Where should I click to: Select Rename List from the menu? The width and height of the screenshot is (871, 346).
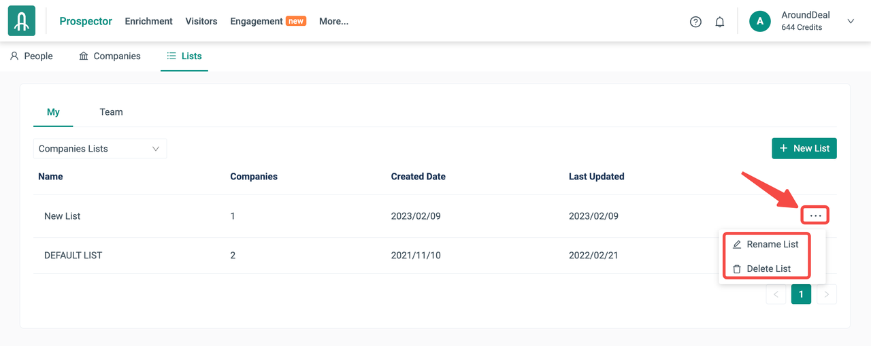(x=766, y=244)
